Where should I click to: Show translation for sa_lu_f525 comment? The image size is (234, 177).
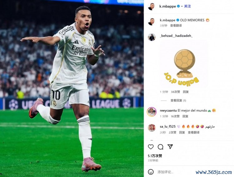click(193, 132)
